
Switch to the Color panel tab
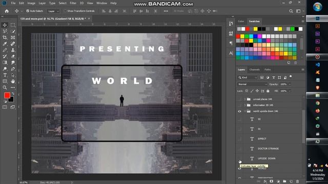(x=241, y=21)
